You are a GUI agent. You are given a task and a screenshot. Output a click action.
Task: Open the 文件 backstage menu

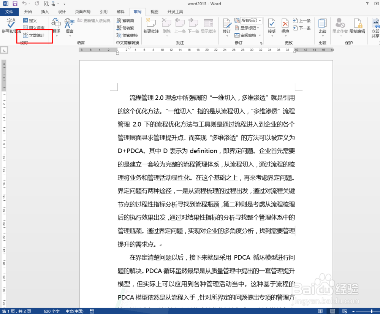(10, 12)
